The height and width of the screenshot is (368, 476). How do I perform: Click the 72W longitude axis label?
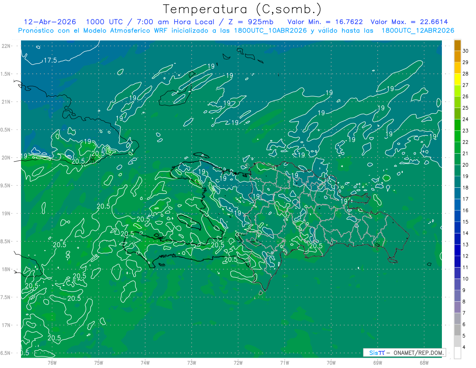(238, 362)
